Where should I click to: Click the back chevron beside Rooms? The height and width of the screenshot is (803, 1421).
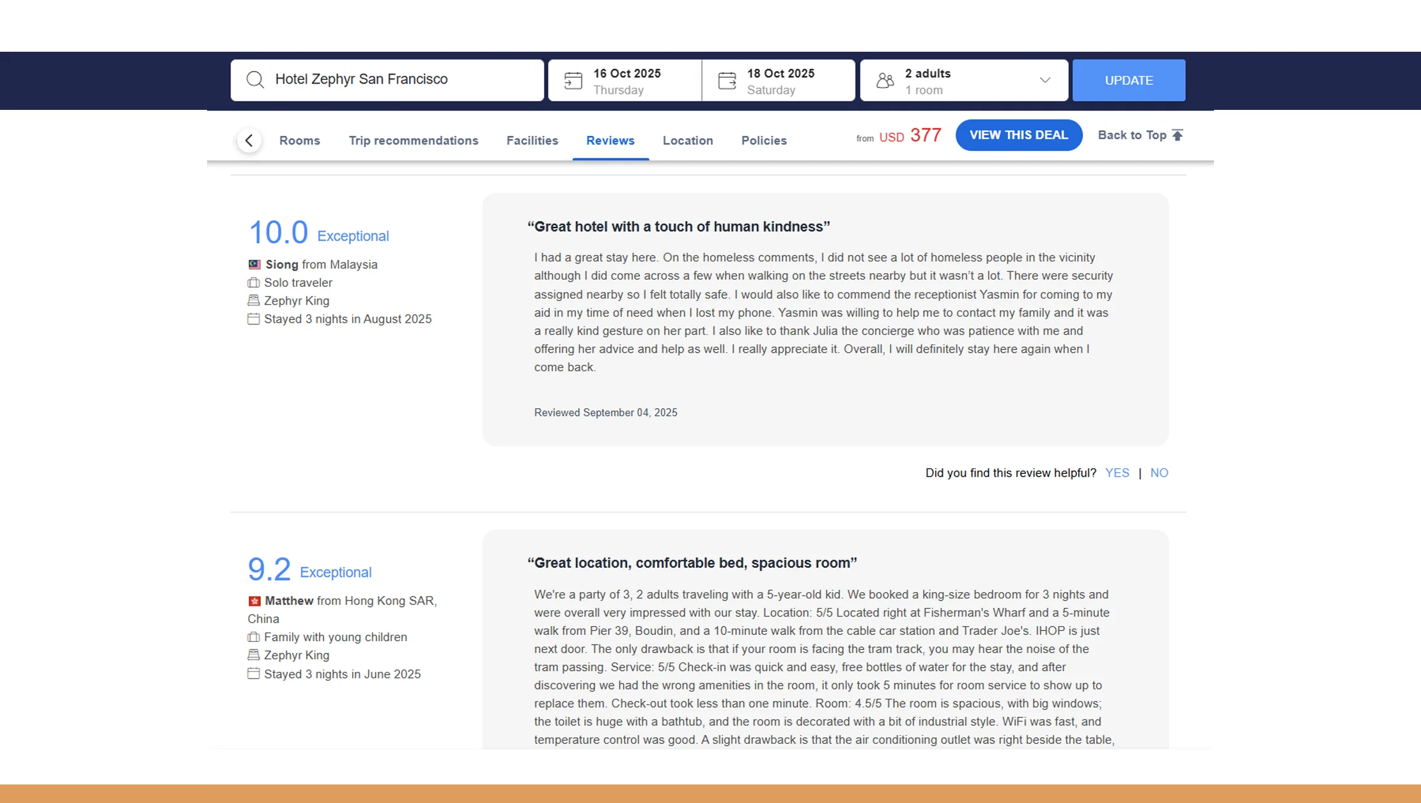click(x=249, y=140)
